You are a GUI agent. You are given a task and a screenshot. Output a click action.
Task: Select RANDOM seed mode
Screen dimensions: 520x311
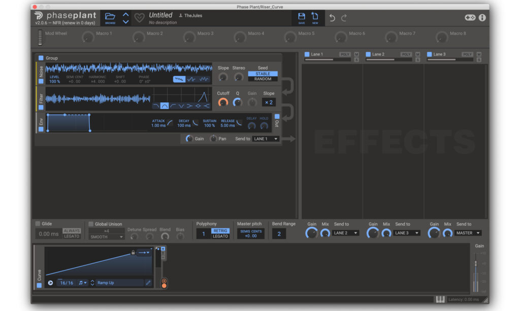263,79
